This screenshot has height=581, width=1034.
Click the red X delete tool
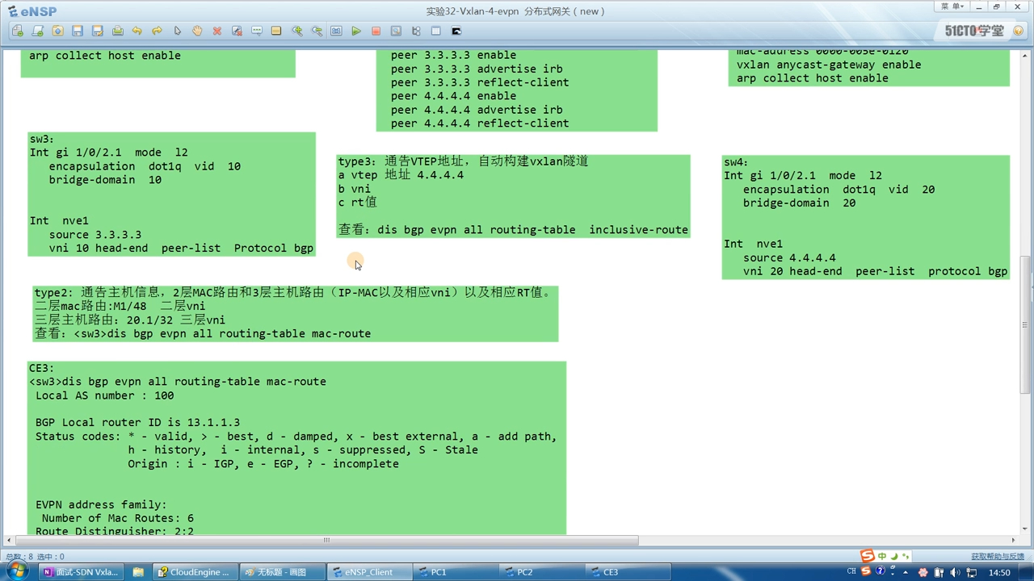coord(217,31)
